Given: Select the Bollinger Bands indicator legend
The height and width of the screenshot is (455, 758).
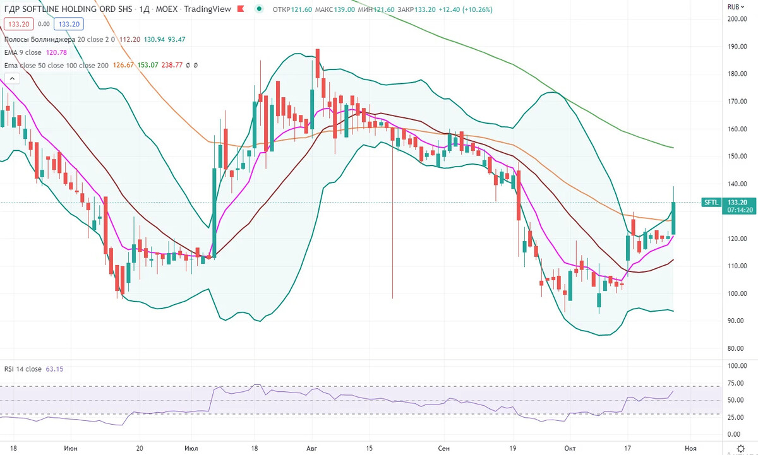Looking at the screenshot, I should tap(95, 39).
